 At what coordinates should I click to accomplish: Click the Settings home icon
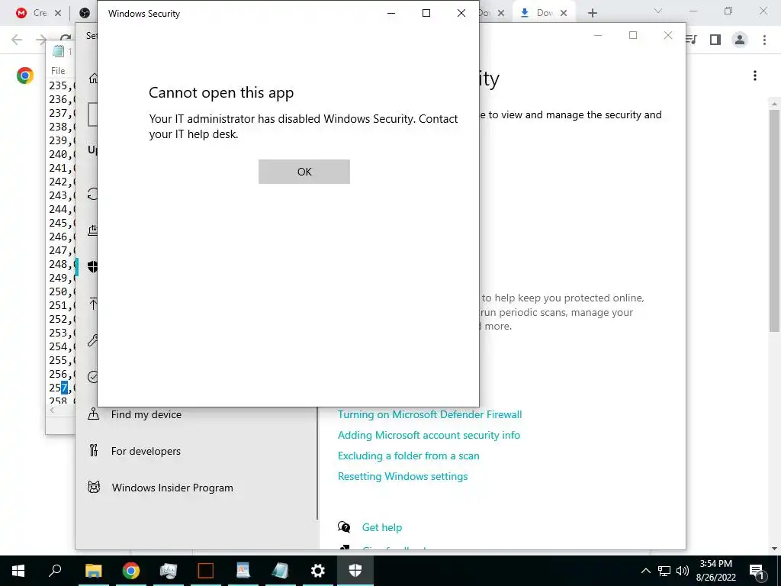[93, 79]
